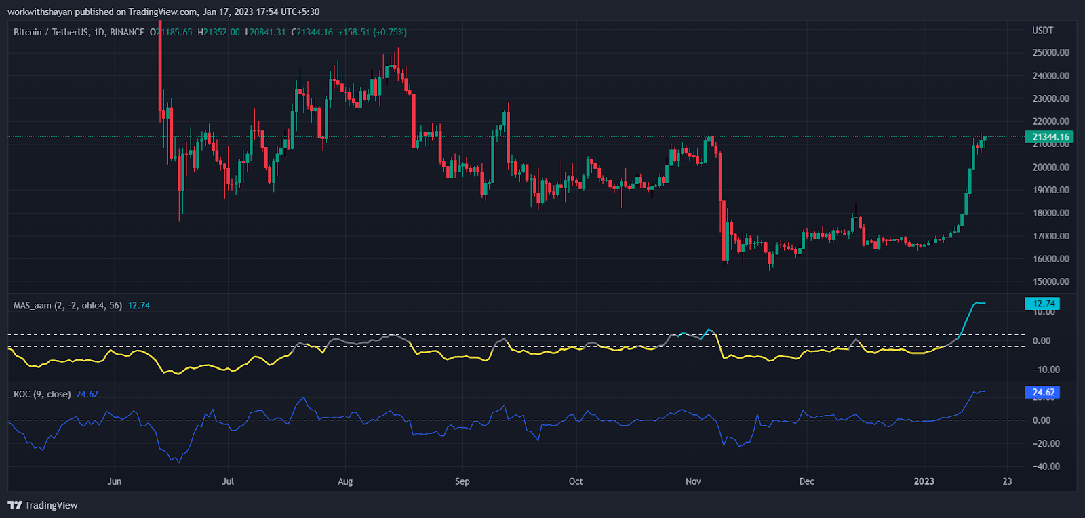
Task: Click the 19000.00 price axis label
Action: click(x=1051, y=190)
